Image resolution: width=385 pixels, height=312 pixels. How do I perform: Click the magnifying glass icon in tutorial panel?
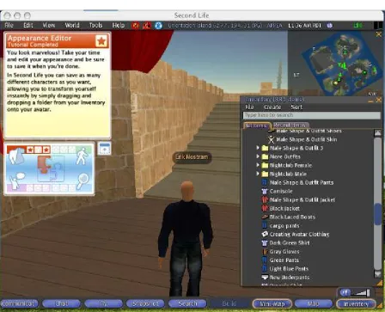tap(82, 181)
